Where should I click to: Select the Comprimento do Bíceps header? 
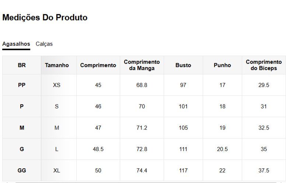(x=264, y=65)
